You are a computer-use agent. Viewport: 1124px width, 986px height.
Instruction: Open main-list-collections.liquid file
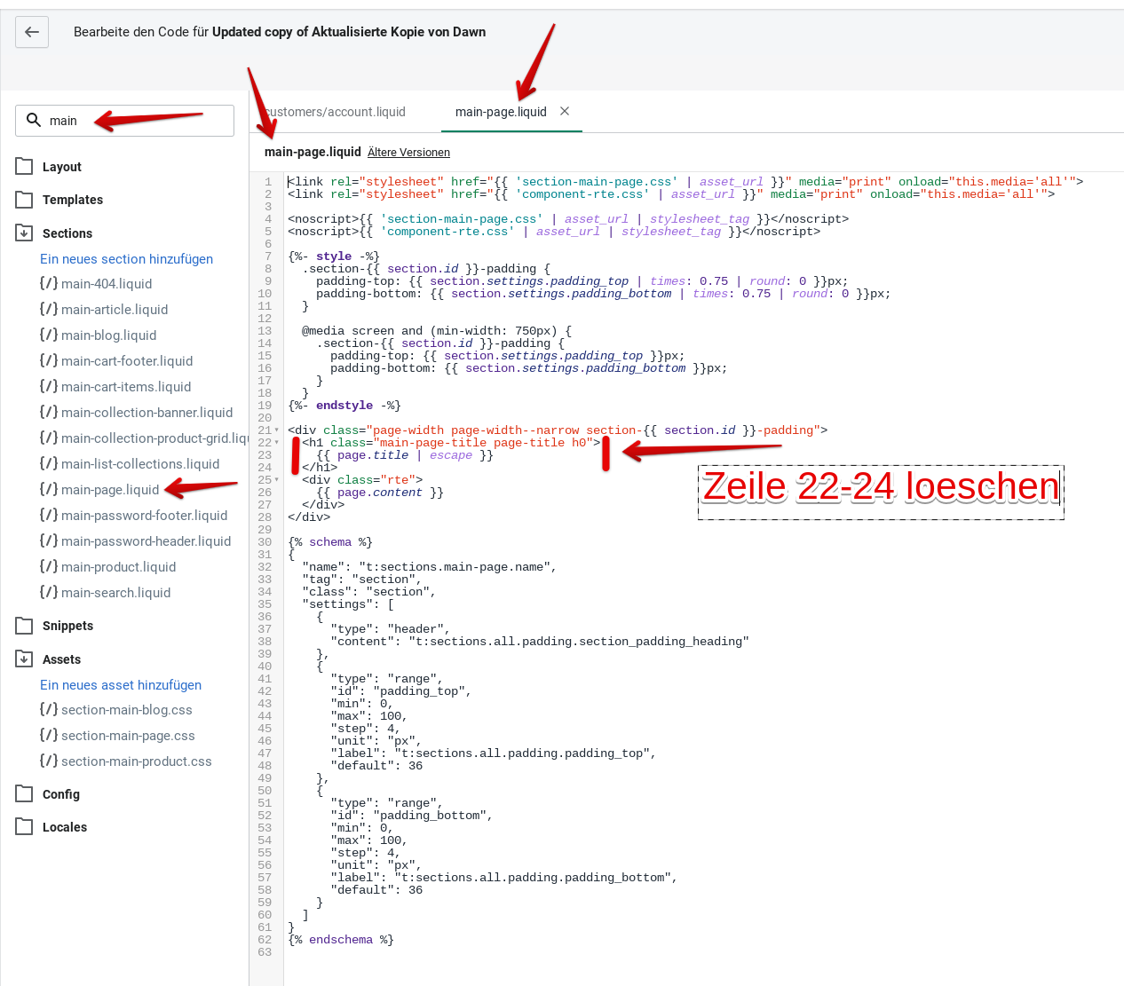[130, 464]
